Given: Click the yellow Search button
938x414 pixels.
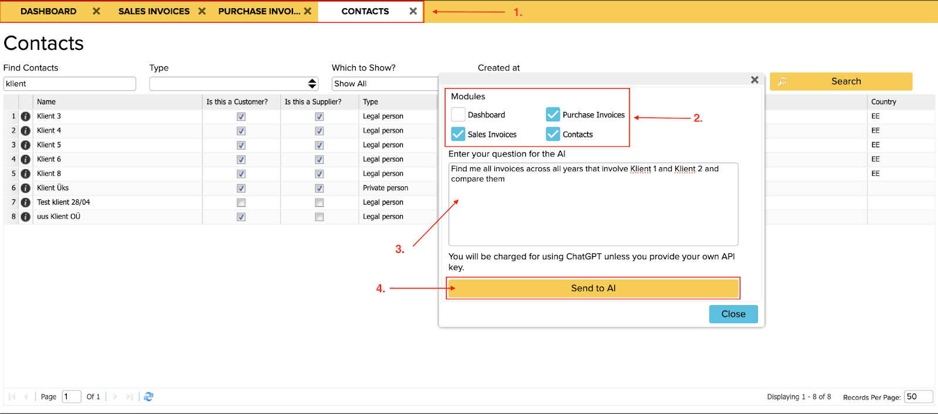Looking at the screenshot, I should click(x=841, y=82).
